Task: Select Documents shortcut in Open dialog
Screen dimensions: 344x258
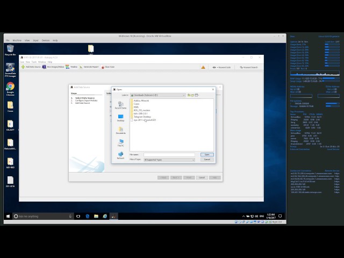Action: click(x=120, y=131)
